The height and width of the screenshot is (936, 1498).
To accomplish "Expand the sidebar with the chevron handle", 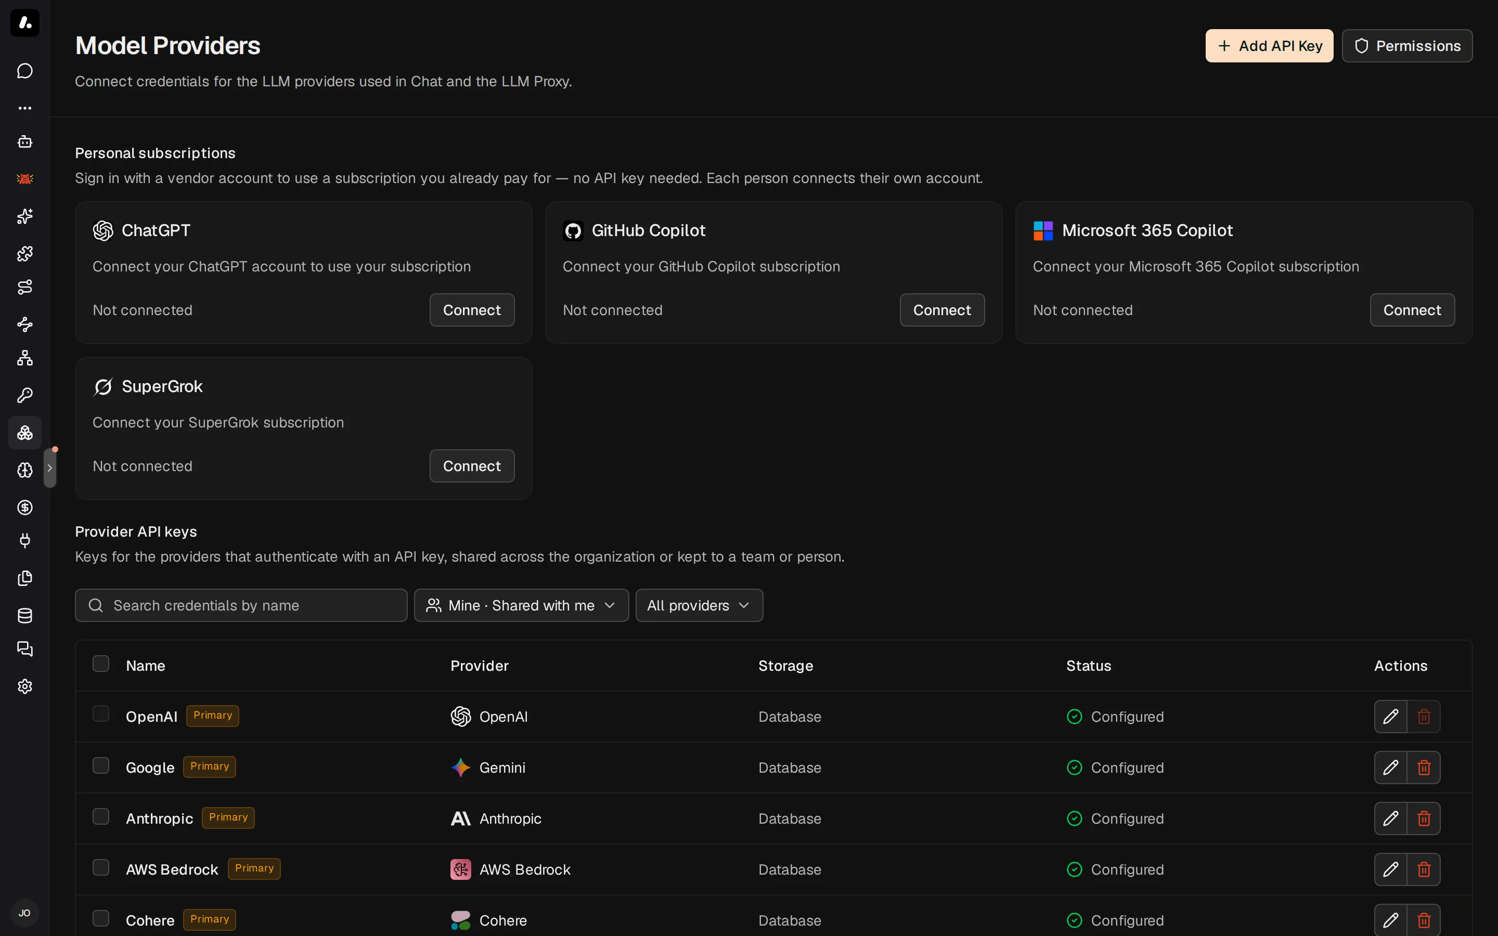I will coord(50,468).
